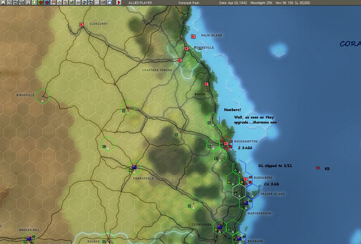Select the Australian flag at Charleville
Image resolution: width=361 pixels, height=244 pixels.
[134, 167]
